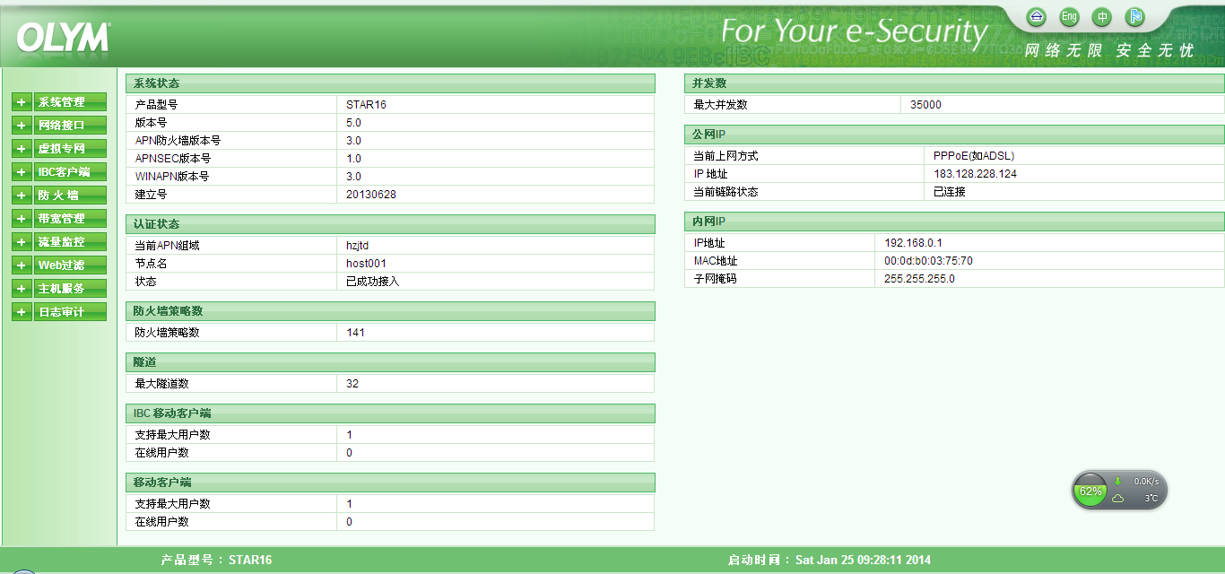Open the 流量监控 menu item
Image resolution: width=1225 pixels, height=574 pixels.
tap(70, 242)
